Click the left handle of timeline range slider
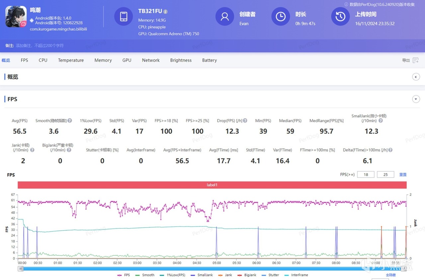 pyautogui.click(x=21, y=269)
